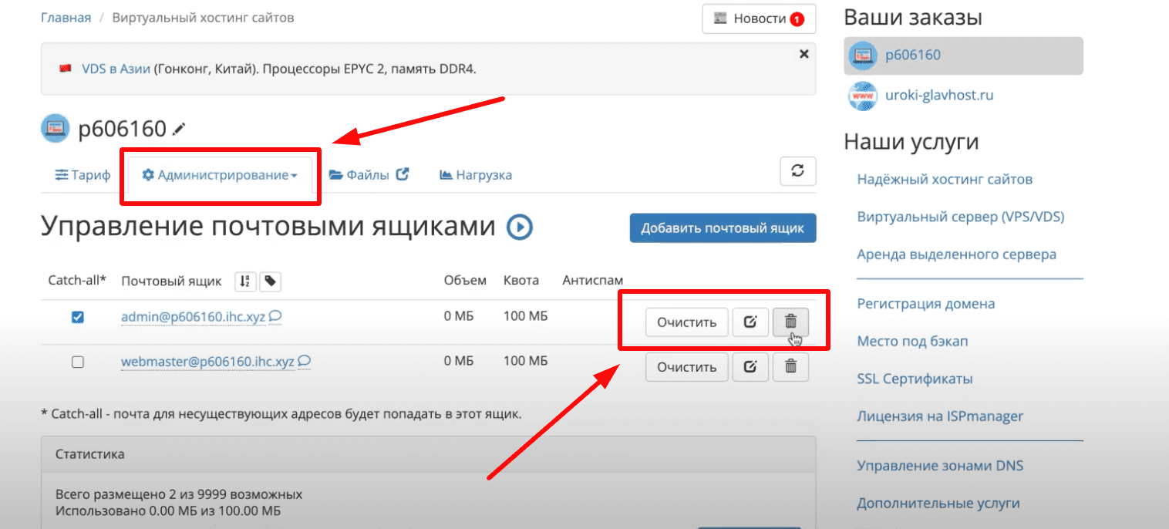
Task: Open the Администрирование dropdown
Action: coord(220,174)
